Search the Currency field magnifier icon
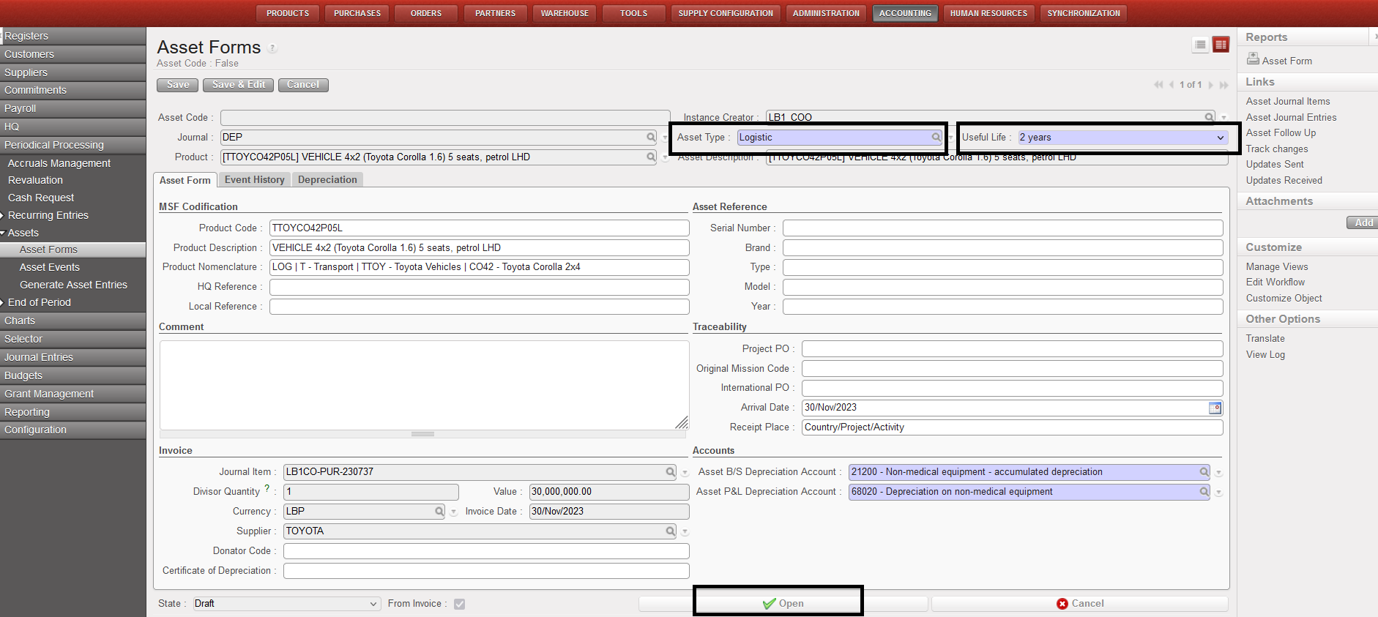 [x=439, y=511]
